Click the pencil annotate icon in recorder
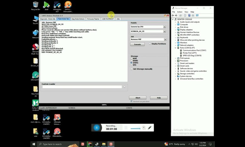This screenshot has width=245, height=147. click(150, 128)
